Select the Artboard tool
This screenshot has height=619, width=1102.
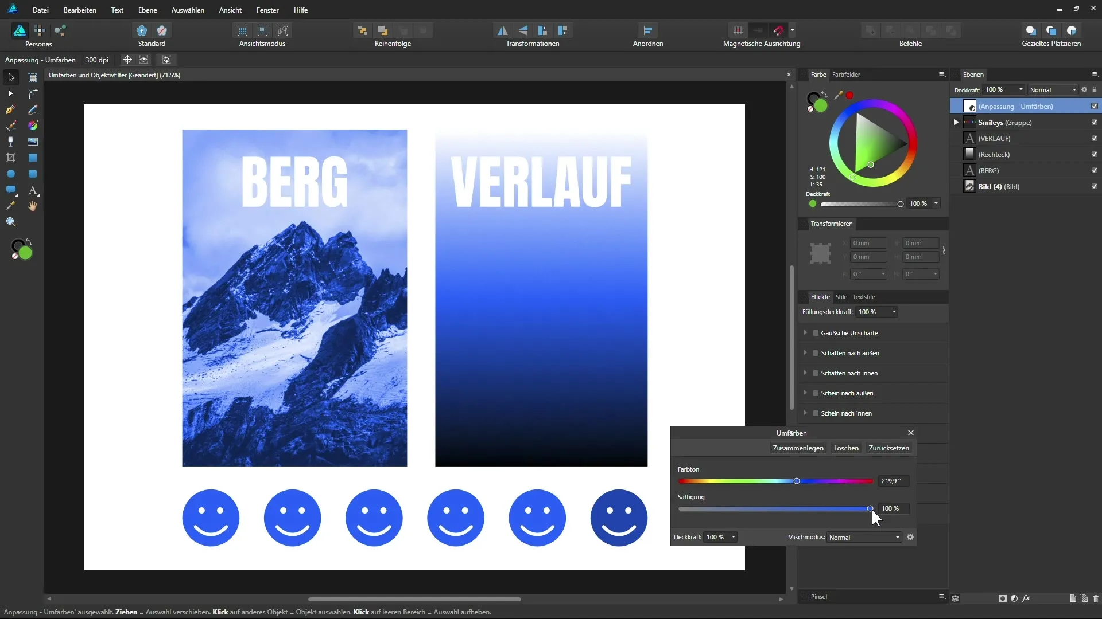33,77
